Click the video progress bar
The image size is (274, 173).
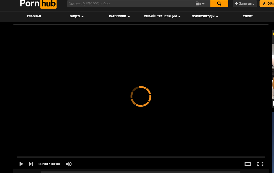pyautogui.click(x=141, y=157)
